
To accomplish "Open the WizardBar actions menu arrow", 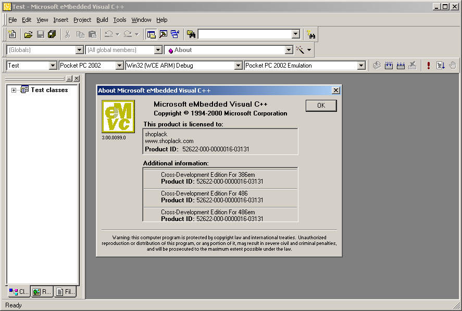I will [x=309, y=50].
